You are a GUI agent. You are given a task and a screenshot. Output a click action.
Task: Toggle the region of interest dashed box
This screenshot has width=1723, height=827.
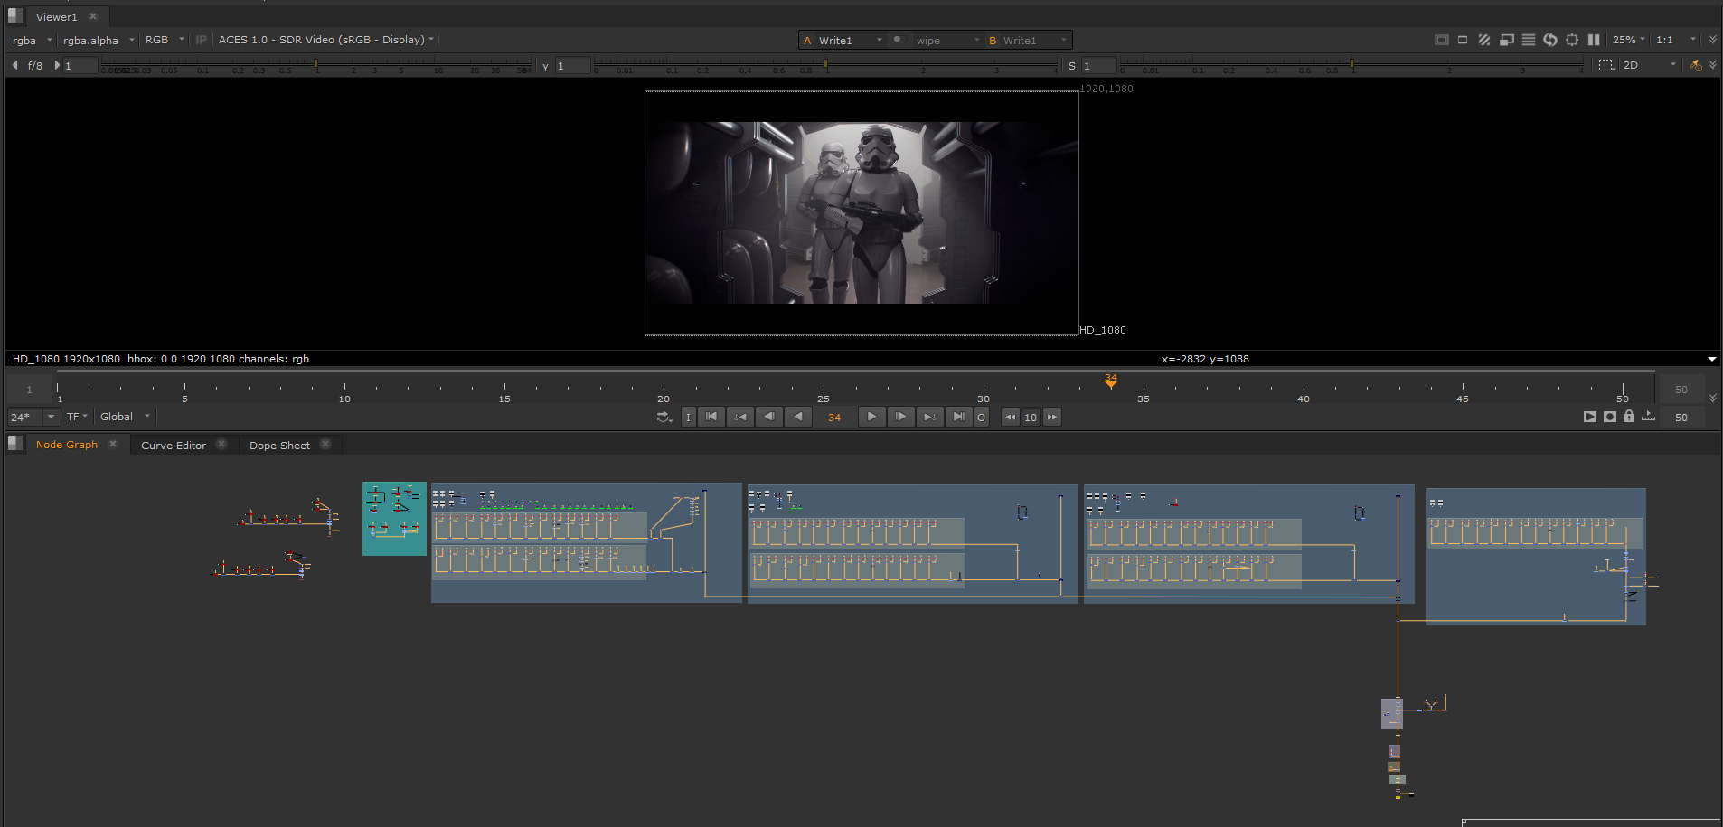coord(1606,65)
